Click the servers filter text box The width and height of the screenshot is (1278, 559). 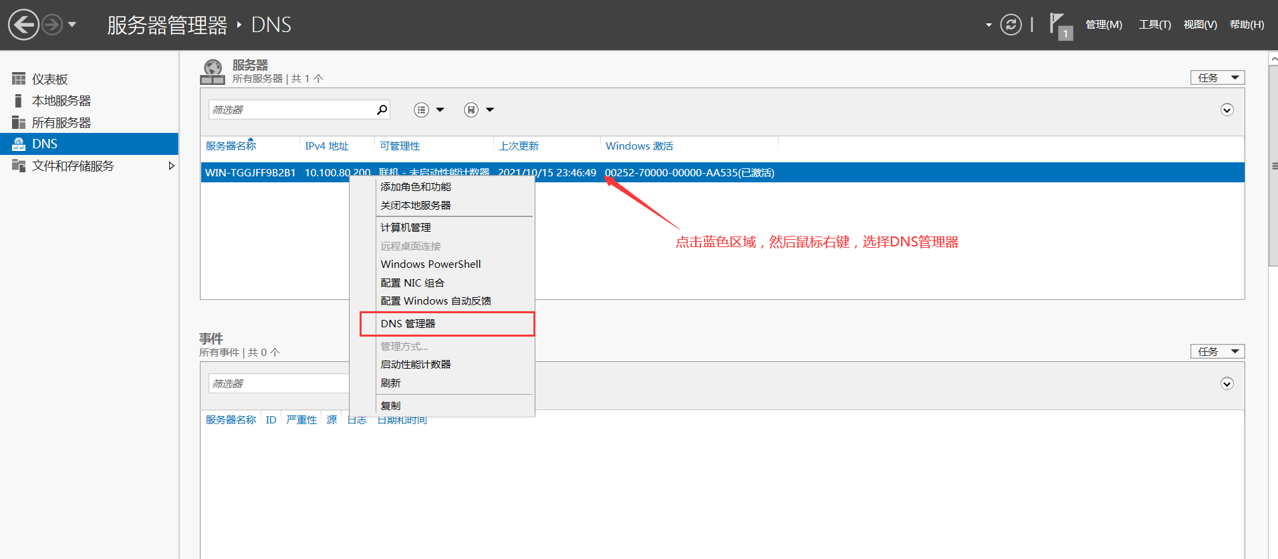[291, 110]
